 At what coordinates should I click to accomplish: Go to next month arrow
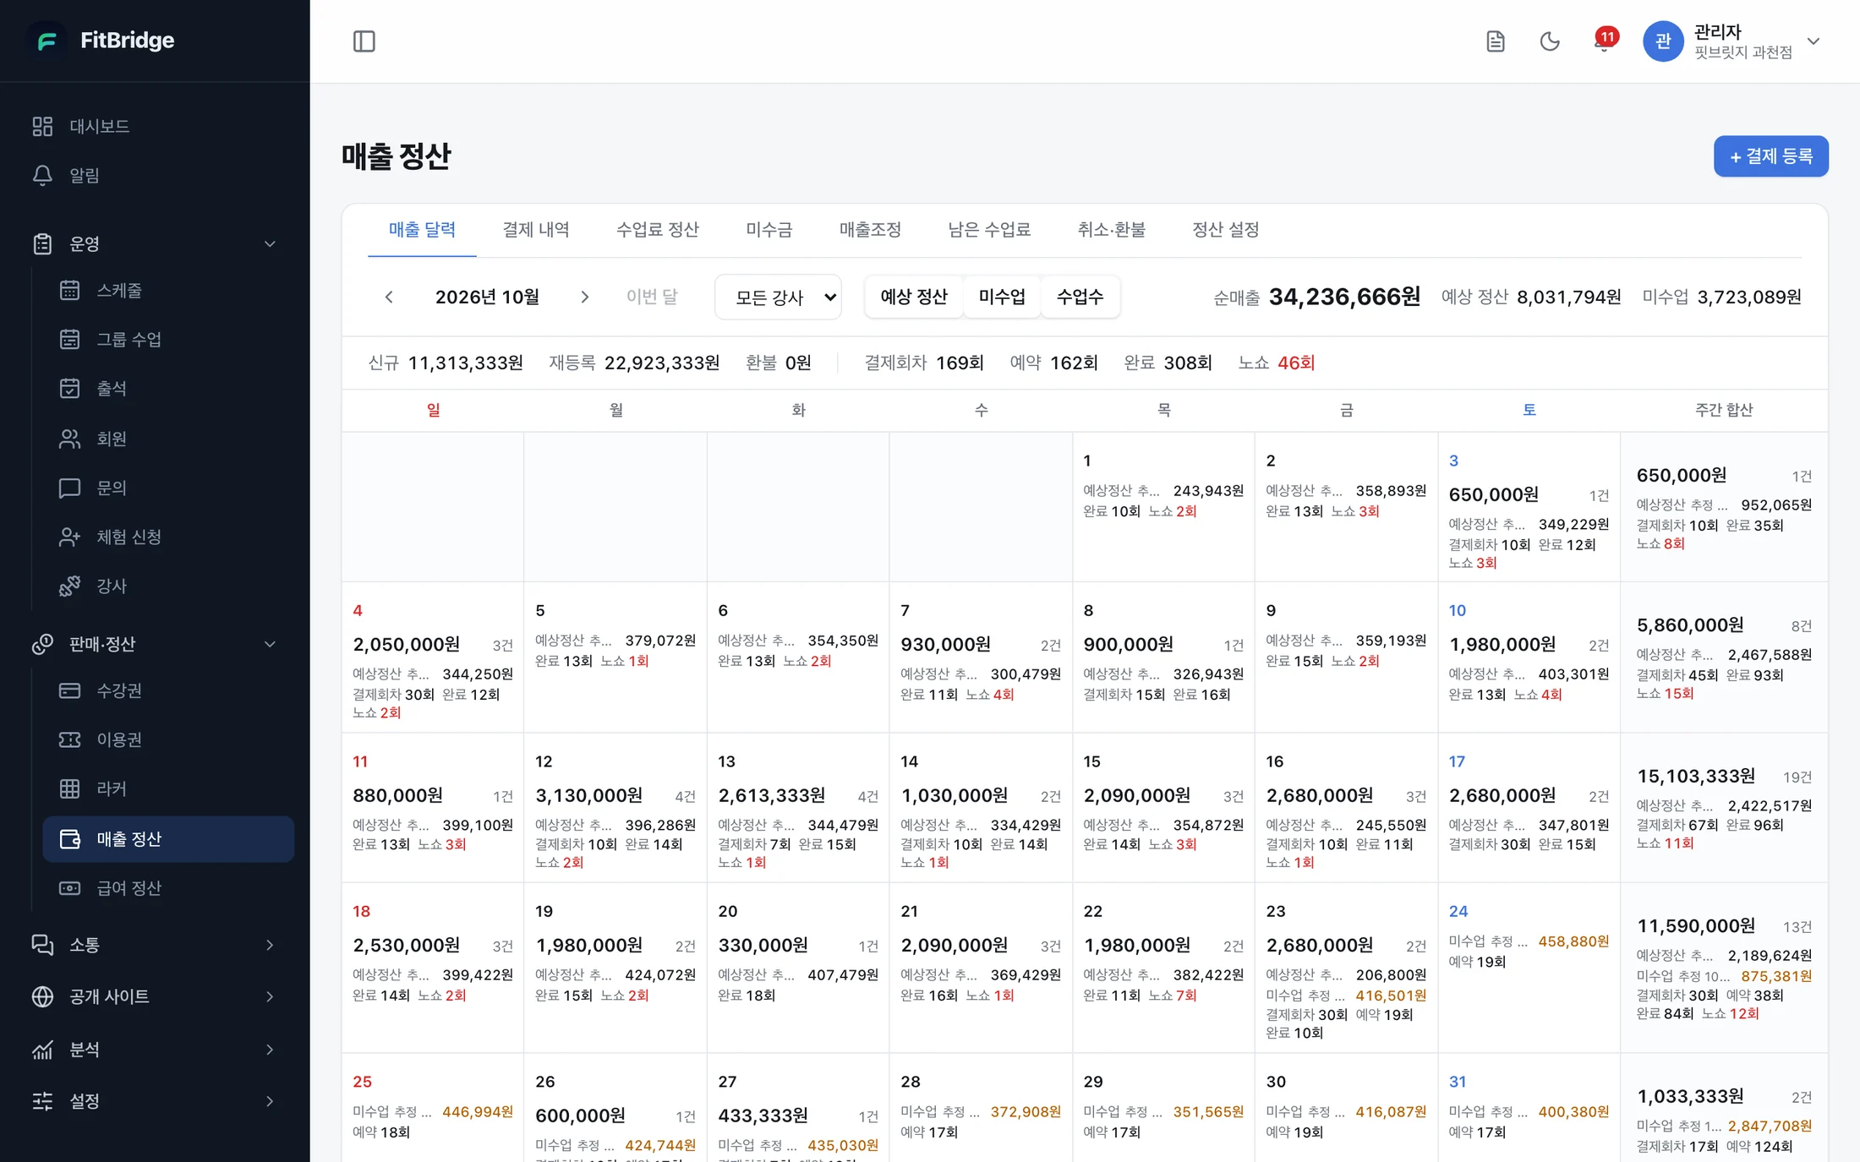(584, 297)
